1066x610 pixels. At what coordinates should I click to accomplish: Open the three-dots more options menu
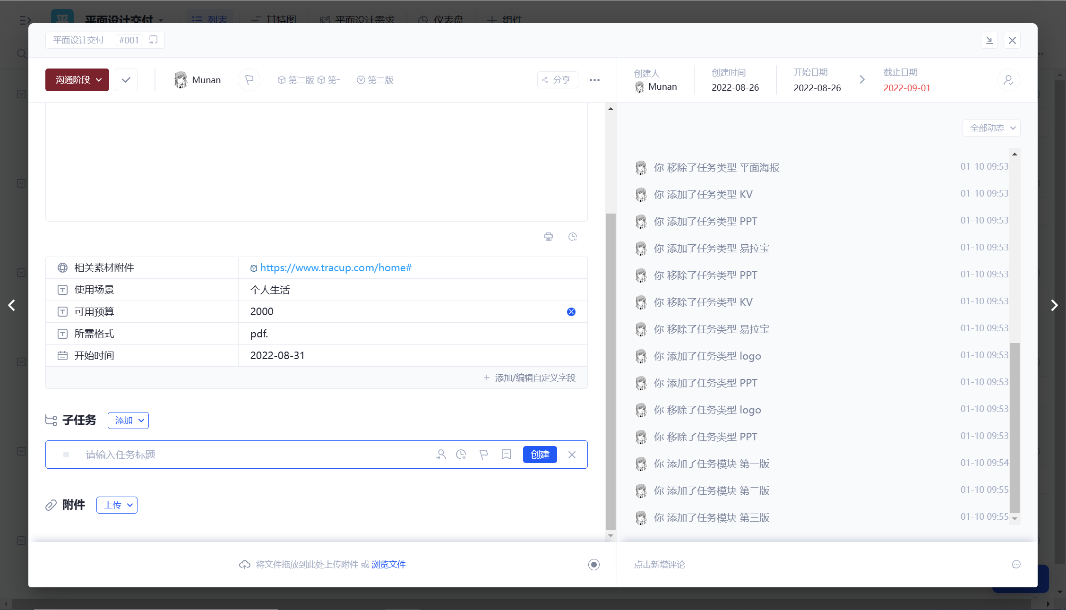(x=594, y=80)
